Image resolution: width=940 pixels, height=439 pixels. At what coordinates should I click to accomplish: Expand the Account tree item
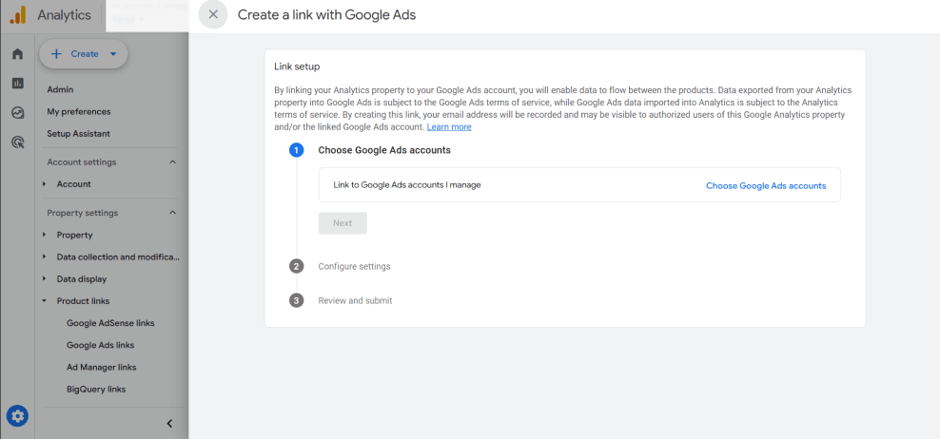click(45, 184)
